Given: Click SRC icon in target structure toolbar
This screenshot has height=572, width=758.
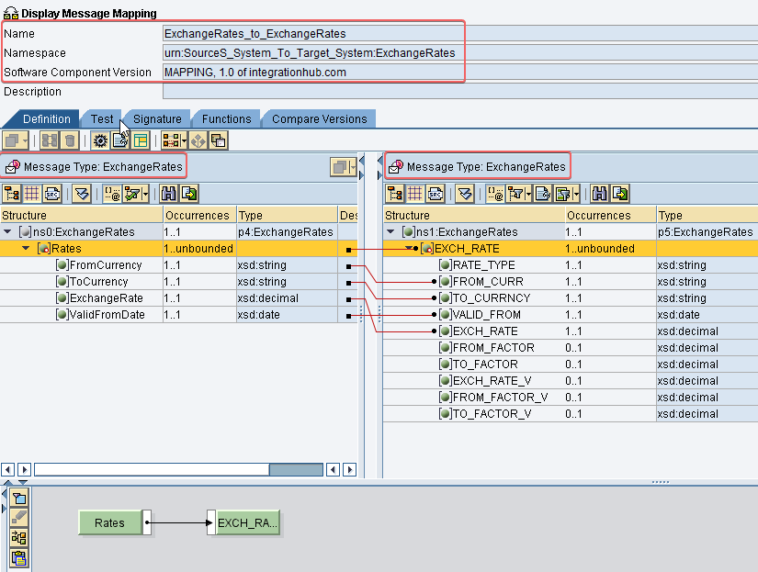Looking at the screenshot, I should coord(436,194).
